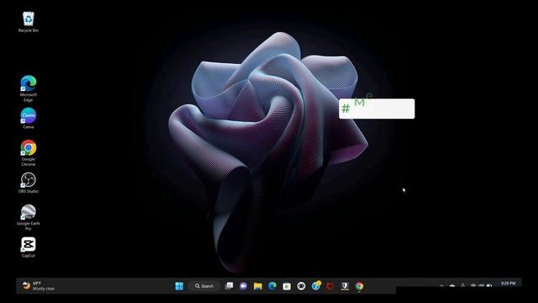Image resolution: width=538 pixels, height=303 pixels.
Task: Open the purple Chat taskbar icon
Action: pos(243,286)
